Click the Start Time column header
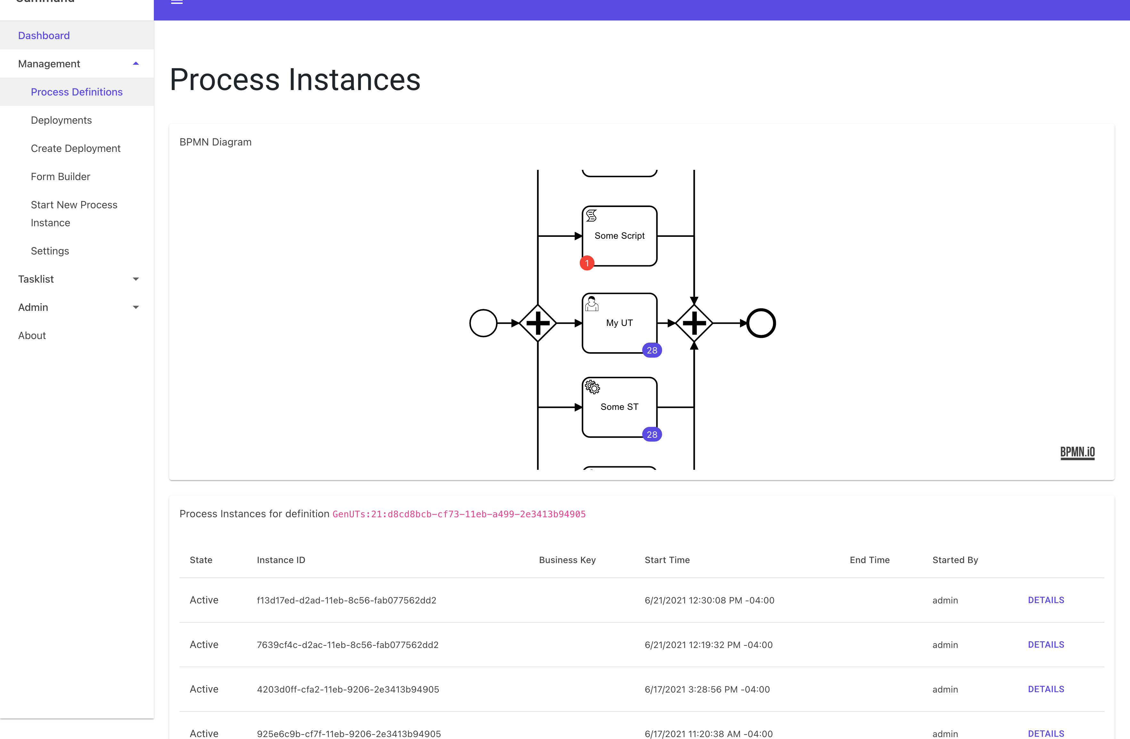 pos(667,560)
